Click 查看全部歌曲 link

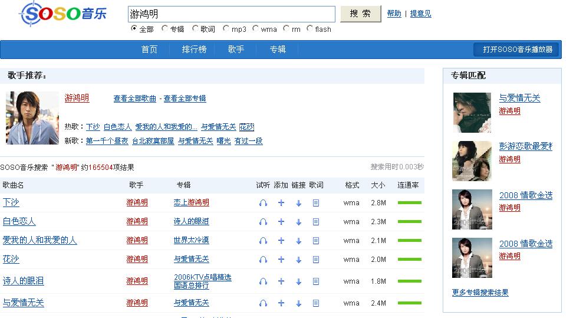134,99
